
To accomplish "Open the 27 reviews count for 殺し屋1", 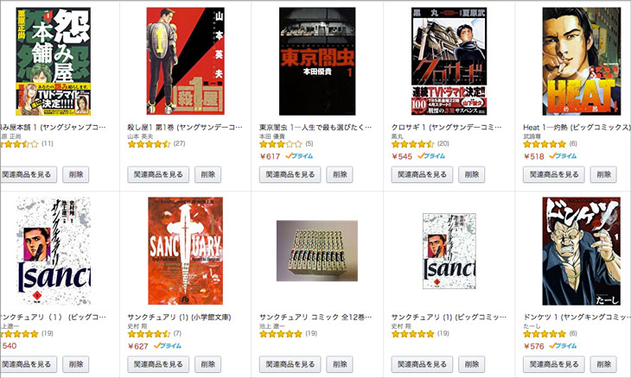I will (179, 144).
